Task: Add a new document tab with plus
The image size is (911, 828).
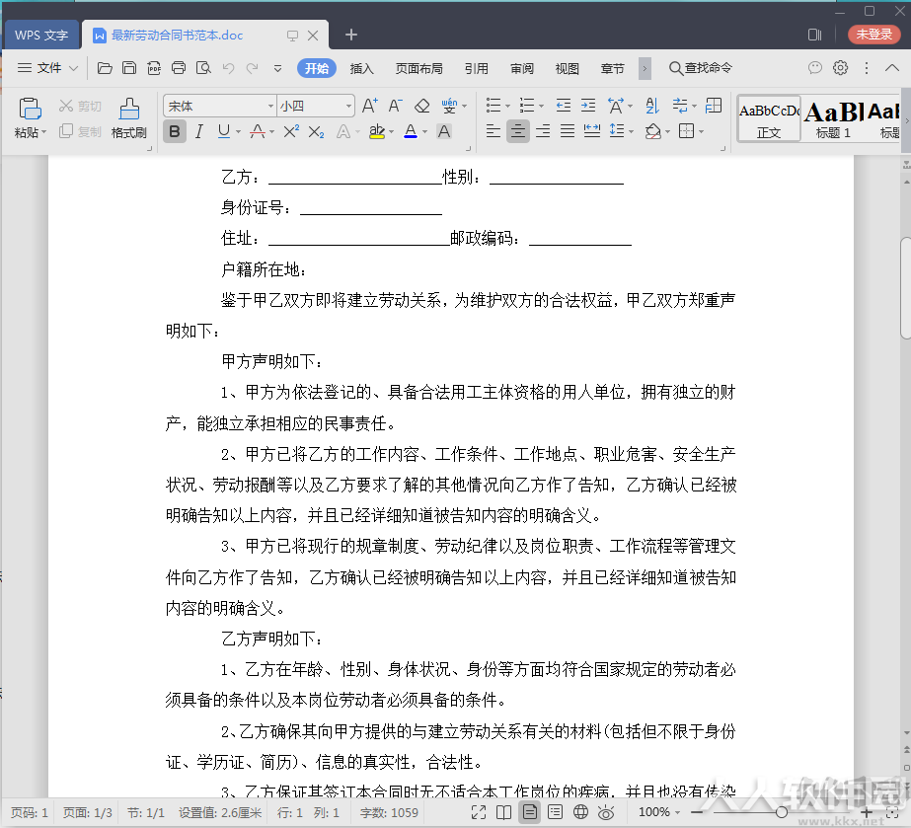Action: 351,35
